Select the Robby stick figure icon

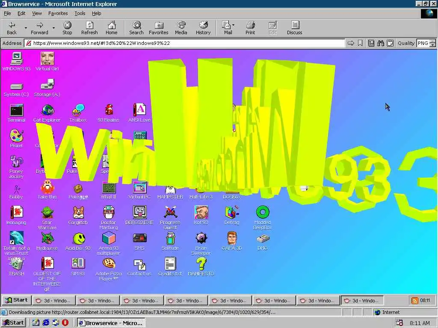pos(17,192)
